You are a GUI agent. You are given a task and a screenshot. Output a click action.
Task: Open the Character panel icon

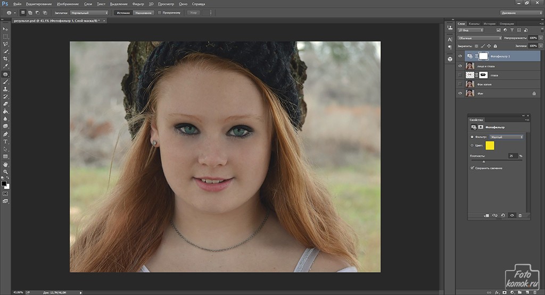click(450, 39)
